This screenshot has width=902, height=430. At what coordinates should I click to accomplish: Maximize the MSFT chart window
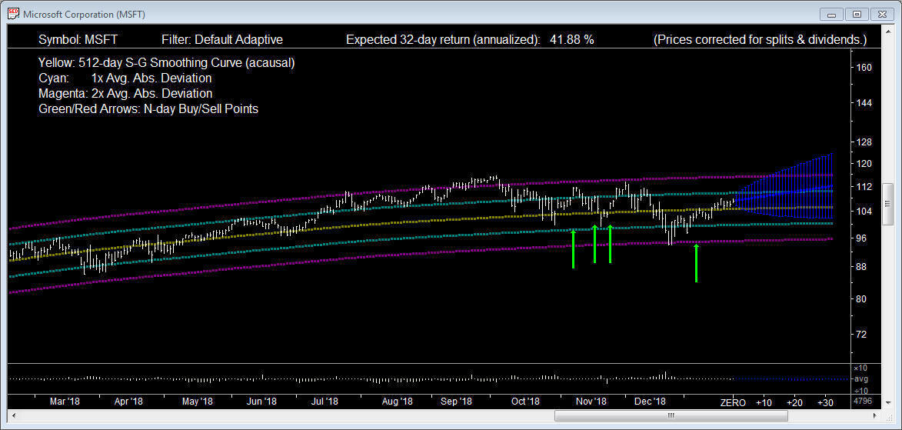(857, 13)
